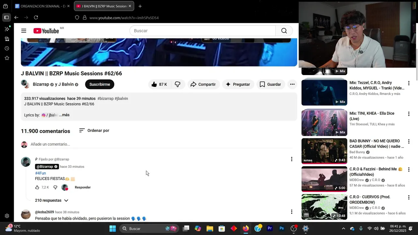Click the heart given by creator icon
Image resolution: width=418 pixels, height=235 pixels.
(65, 187)
